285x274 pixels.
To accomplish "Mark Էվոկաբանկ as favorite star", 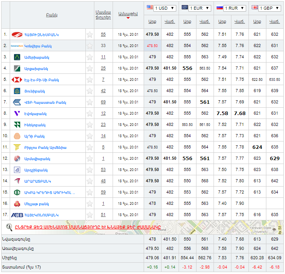I will pos(90,113).
